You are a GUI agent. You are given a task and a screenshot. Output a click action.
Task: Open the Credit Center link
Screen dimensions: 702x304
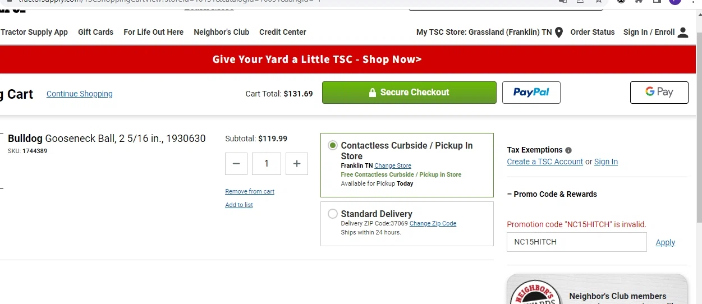282,32
